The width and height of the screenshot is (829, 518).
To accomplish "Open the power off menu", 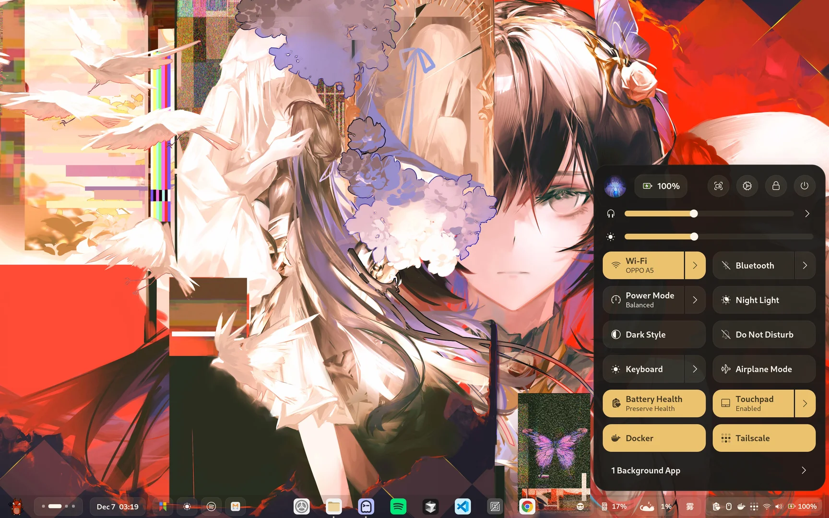I will click(805, 186).
